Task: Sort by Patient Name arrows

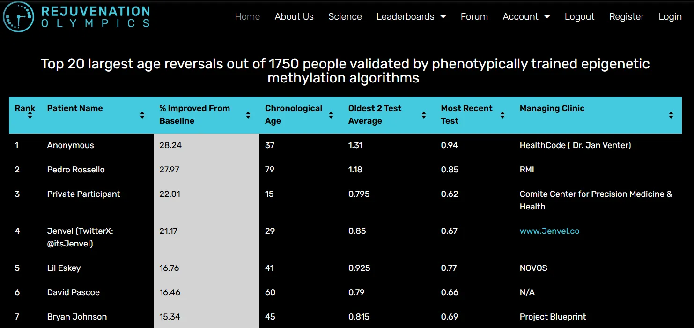Action: click(142, 115)
